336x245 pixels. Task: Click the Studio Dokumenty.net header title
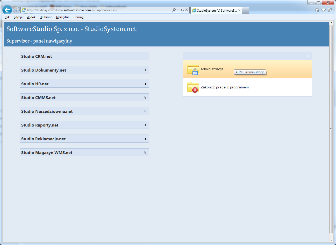click(x=44, y=70)
